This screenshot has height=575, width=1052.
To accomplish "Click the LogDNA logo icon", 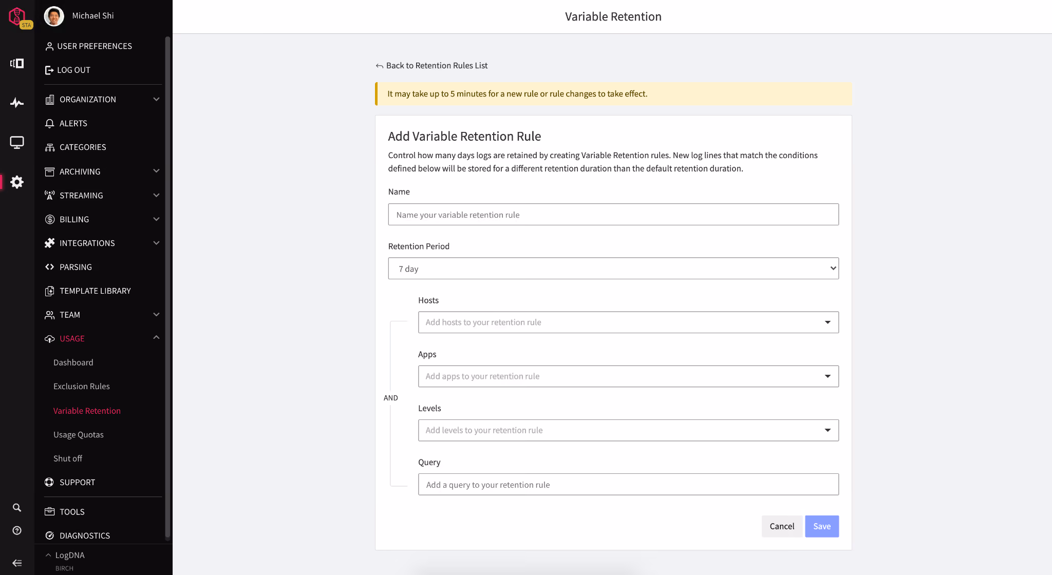I will coord(17,16).
